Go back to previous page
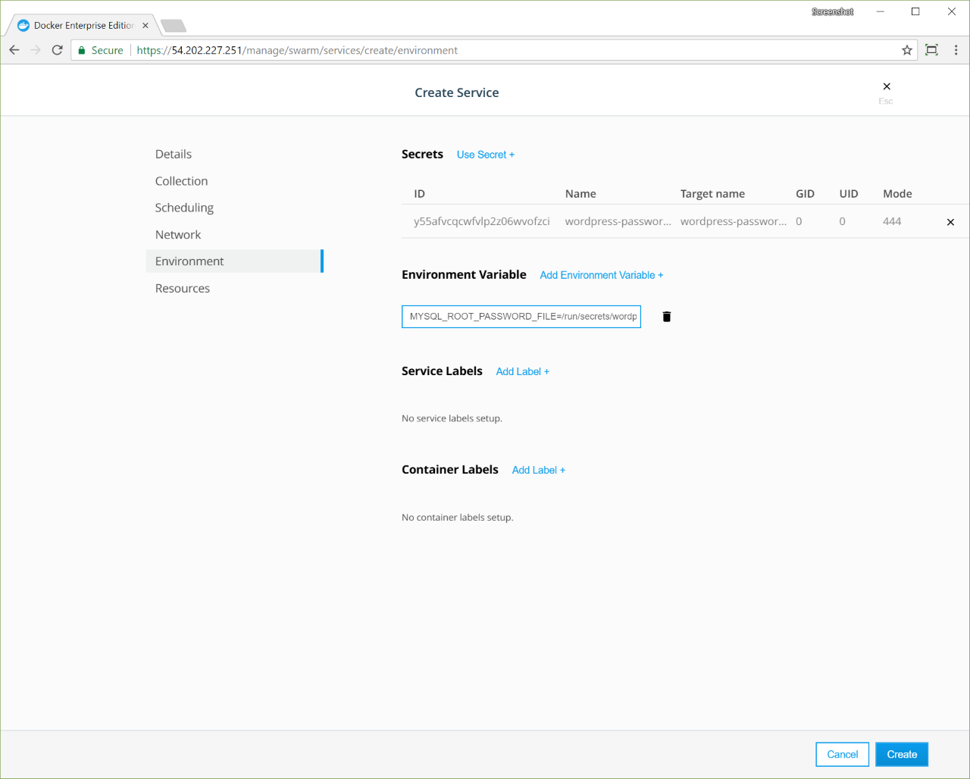This screenshot has width=970, height=779. pyautogui.click(x=14, y=50)
